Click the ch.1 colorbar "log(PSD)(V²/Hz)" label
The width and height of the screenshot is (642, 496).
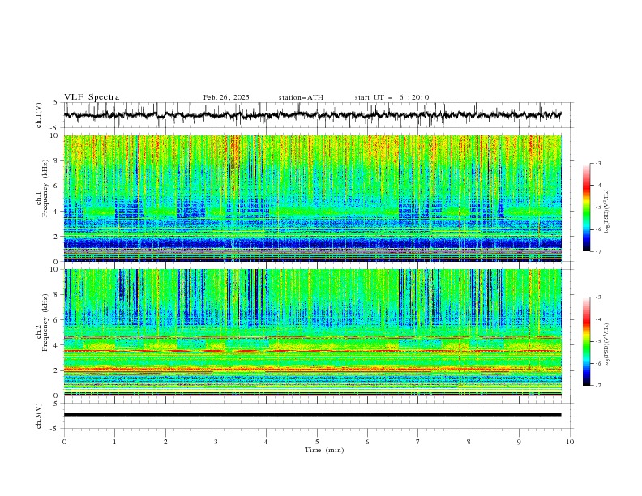[x=607, y=212]
